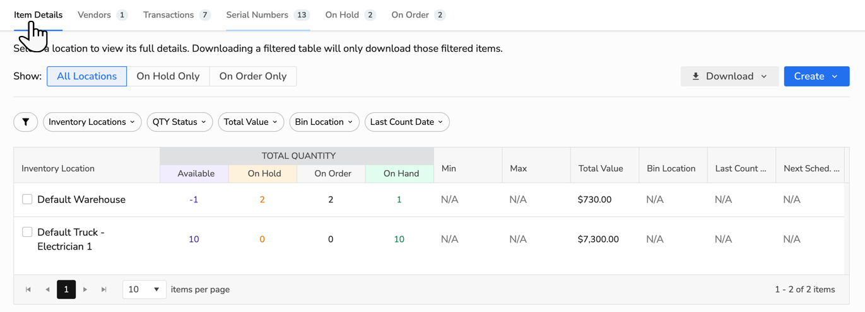
Task: Open Total Value filter dropdown
Action: click(251, 122)
